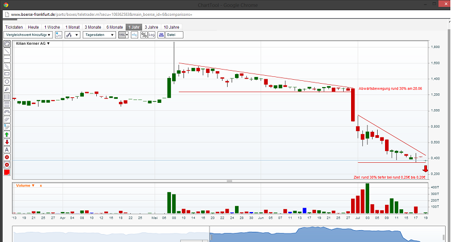Click the add indicator icon
Screen dimensions: 453x242
(x=59, y=35)
